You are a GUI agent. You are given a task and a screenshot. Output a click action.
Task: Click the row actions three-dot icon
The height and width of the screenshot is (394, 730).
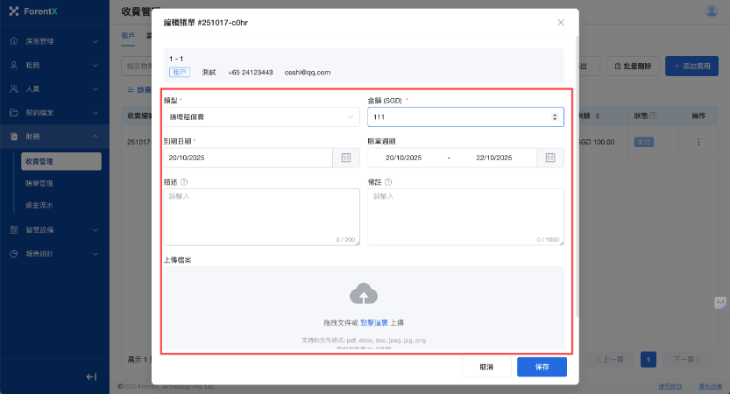(698, 142)
